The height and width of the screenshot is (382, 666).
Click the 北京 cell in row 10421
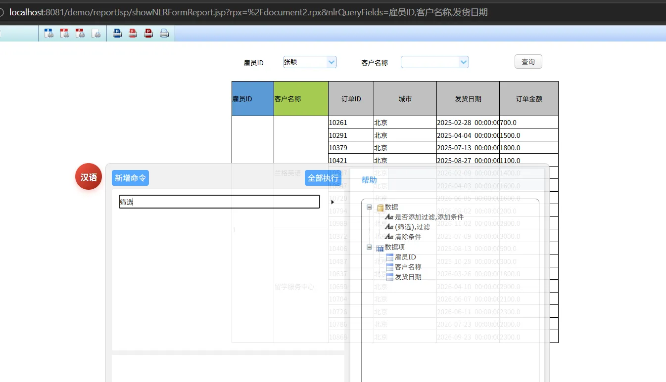(x=405, y=160)
